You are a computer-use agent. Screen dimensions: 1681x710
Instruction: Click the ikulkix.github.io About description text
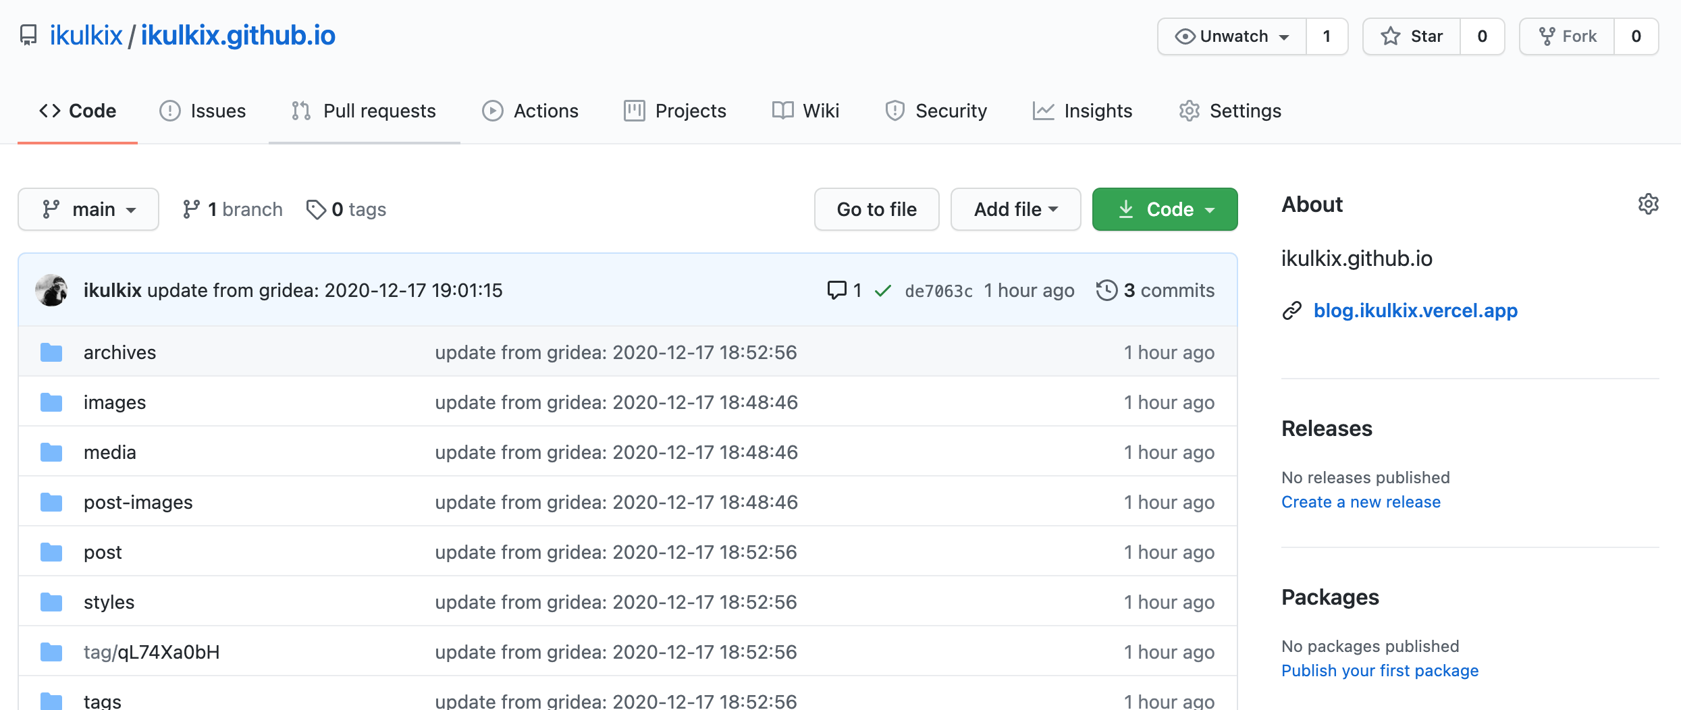pyautogui.click(x=1356, y=258)
